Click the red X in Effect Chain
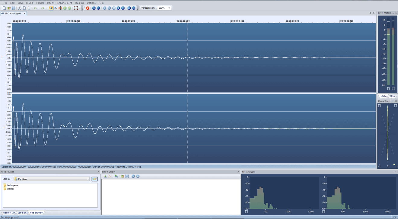This screenshot has width=398, height=219. point(110,176)
